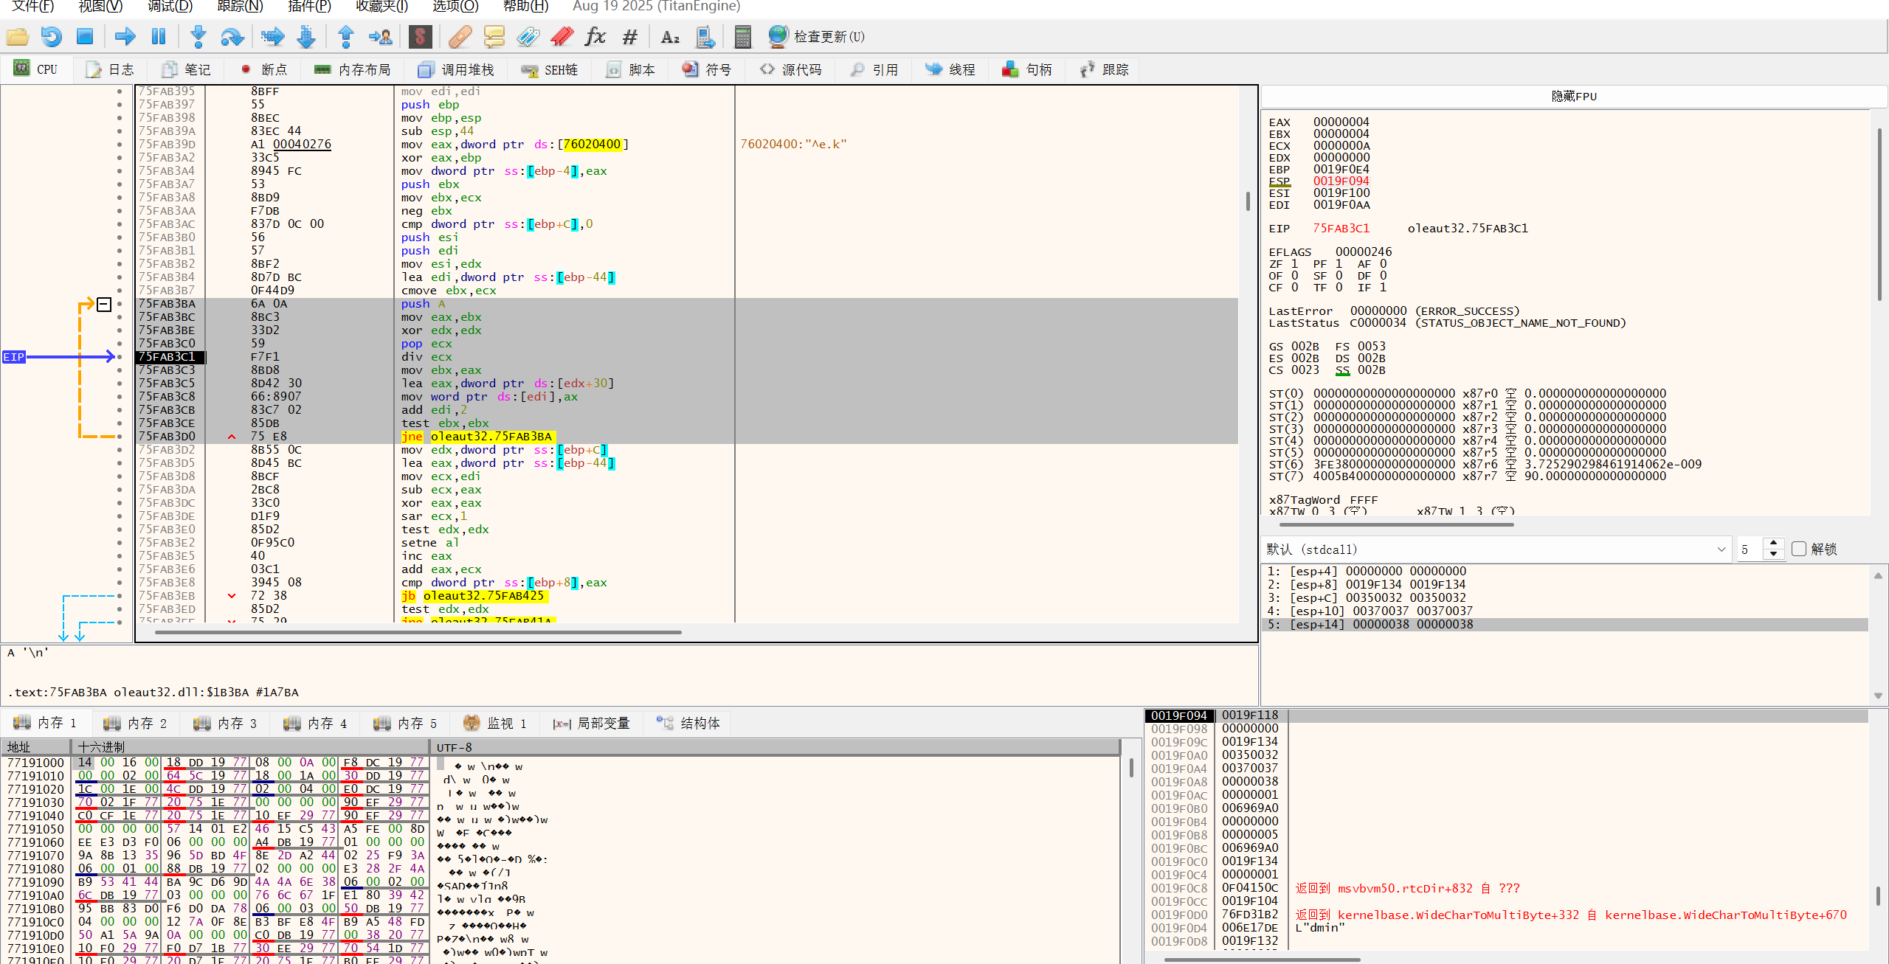Open the String references Az icon

[670, 36]
